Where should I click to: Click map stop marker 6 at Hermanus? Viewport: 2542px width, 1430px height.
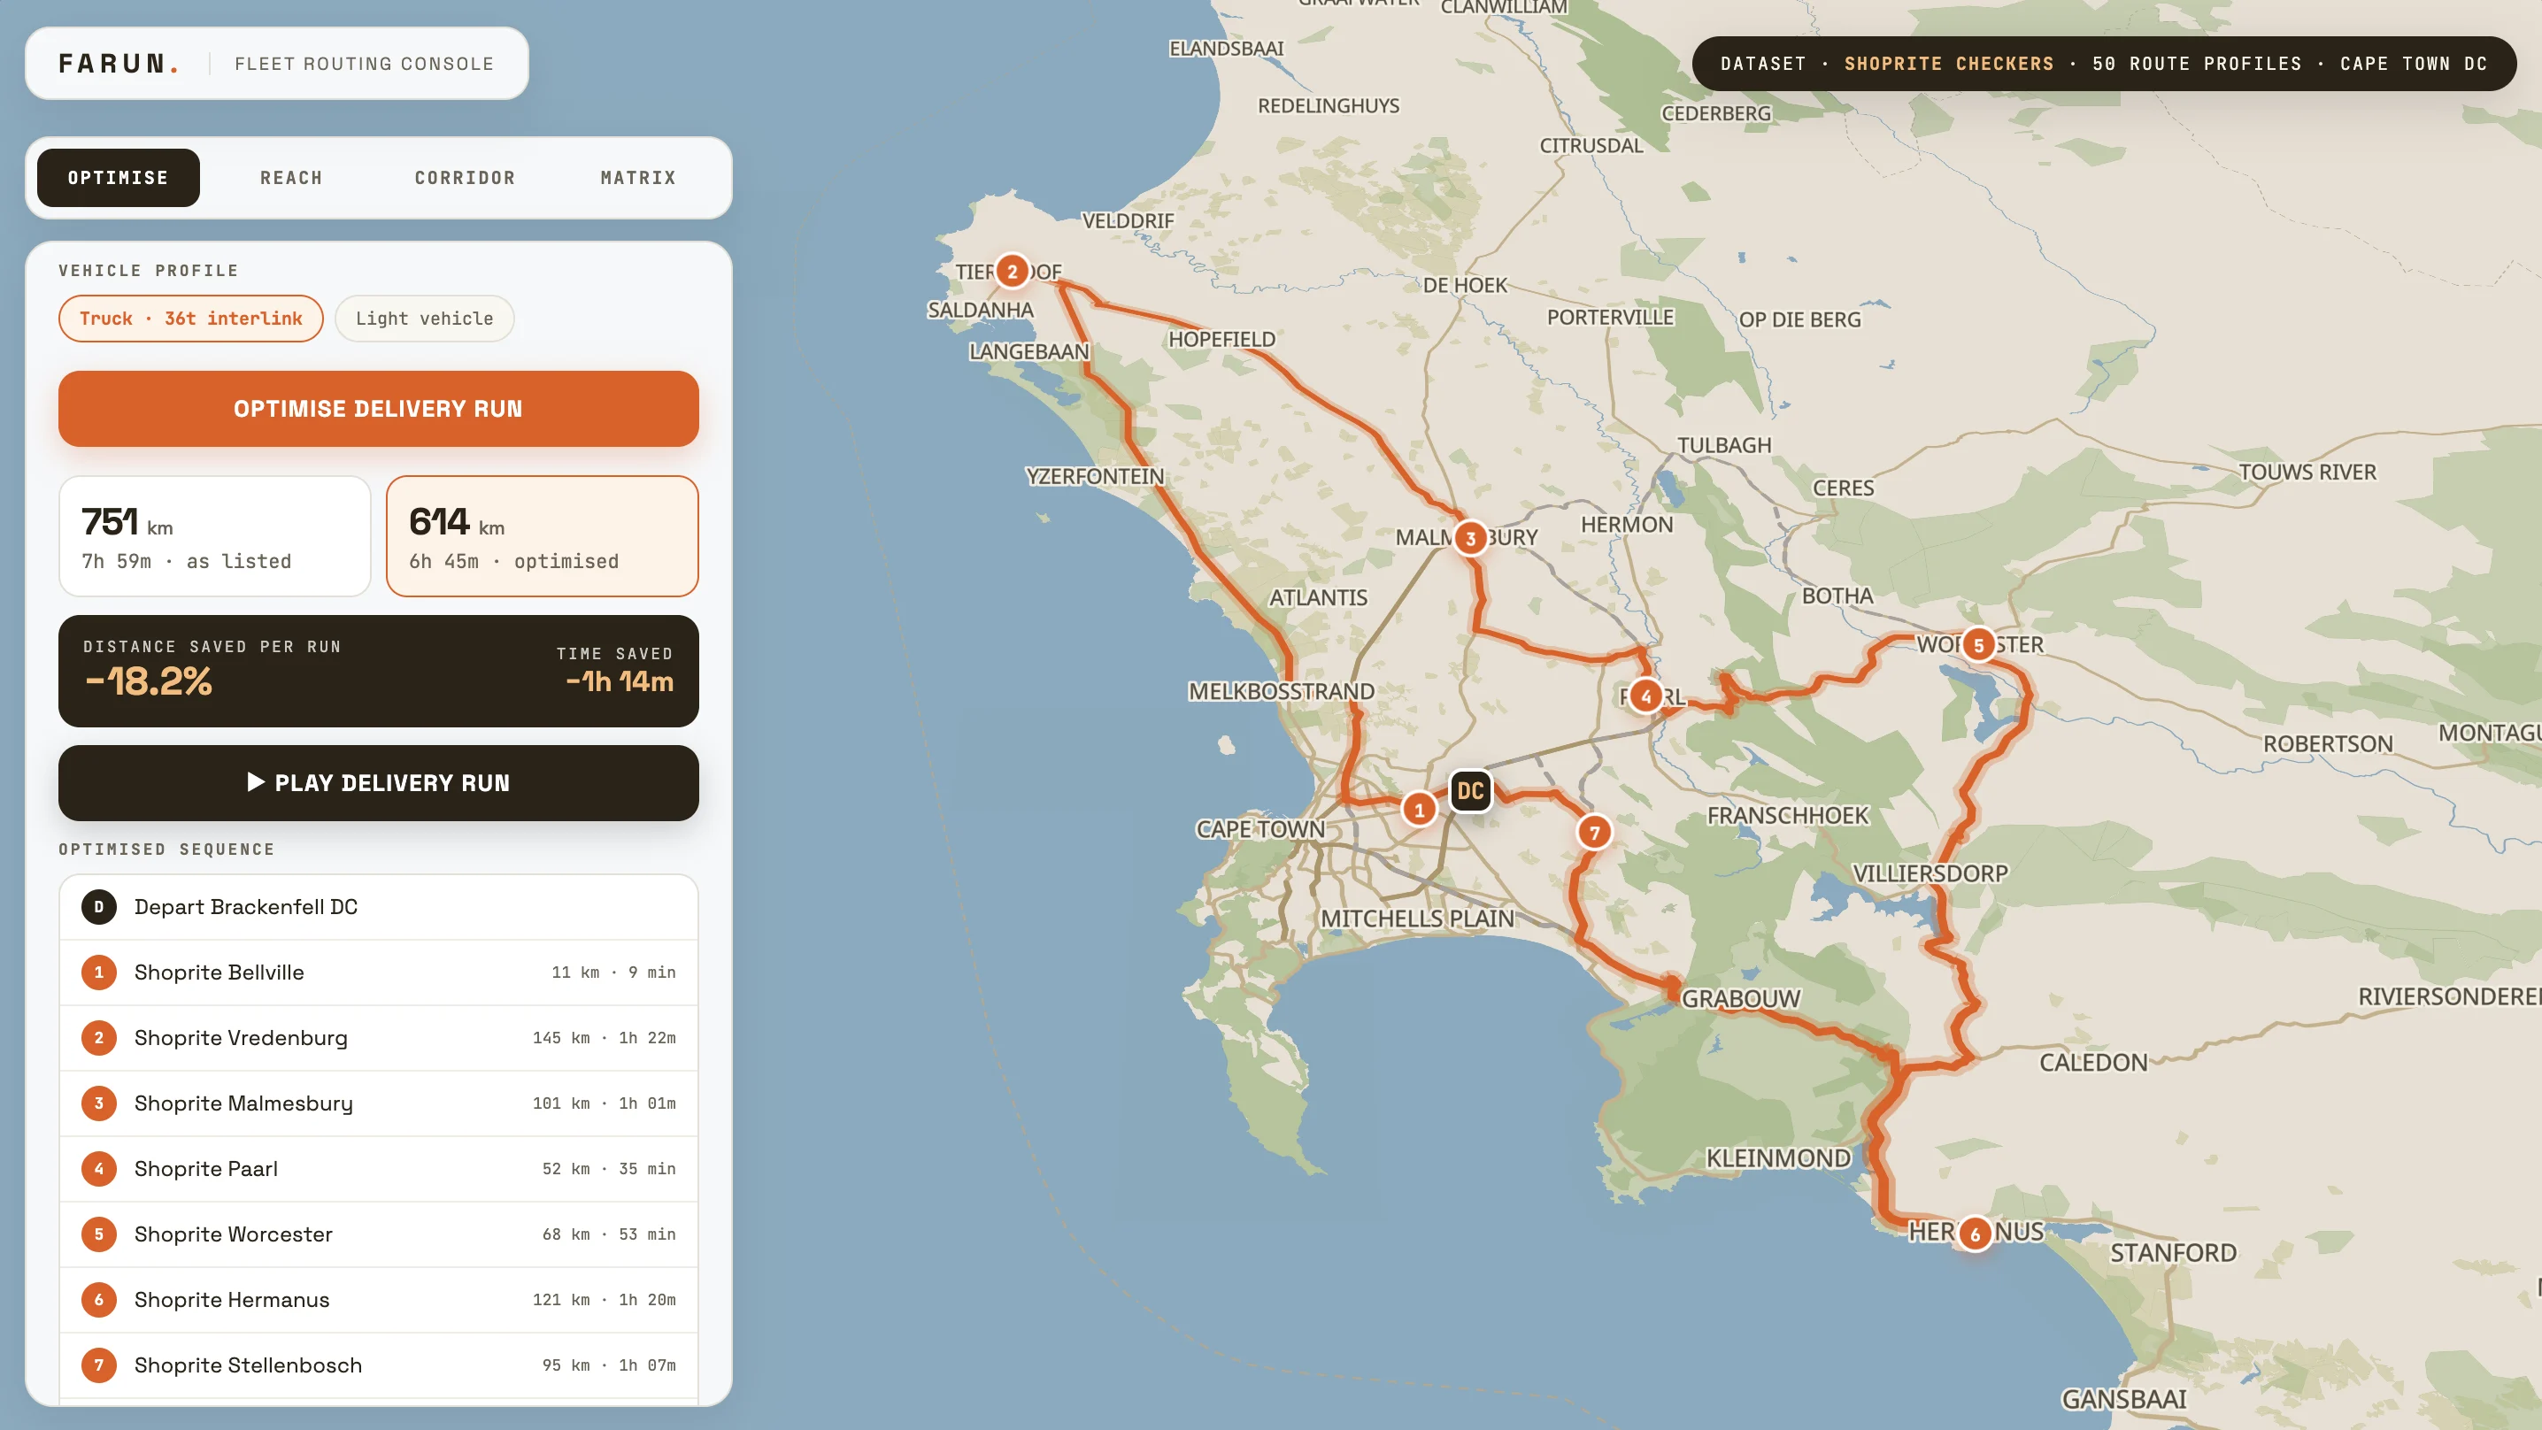point(1975,1234)
